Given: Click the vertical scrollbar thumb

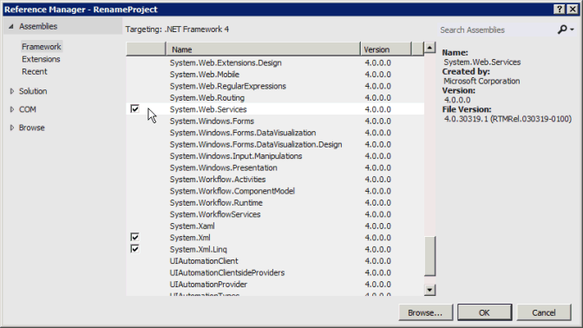Looking at the screenshot, I should 429,256.
